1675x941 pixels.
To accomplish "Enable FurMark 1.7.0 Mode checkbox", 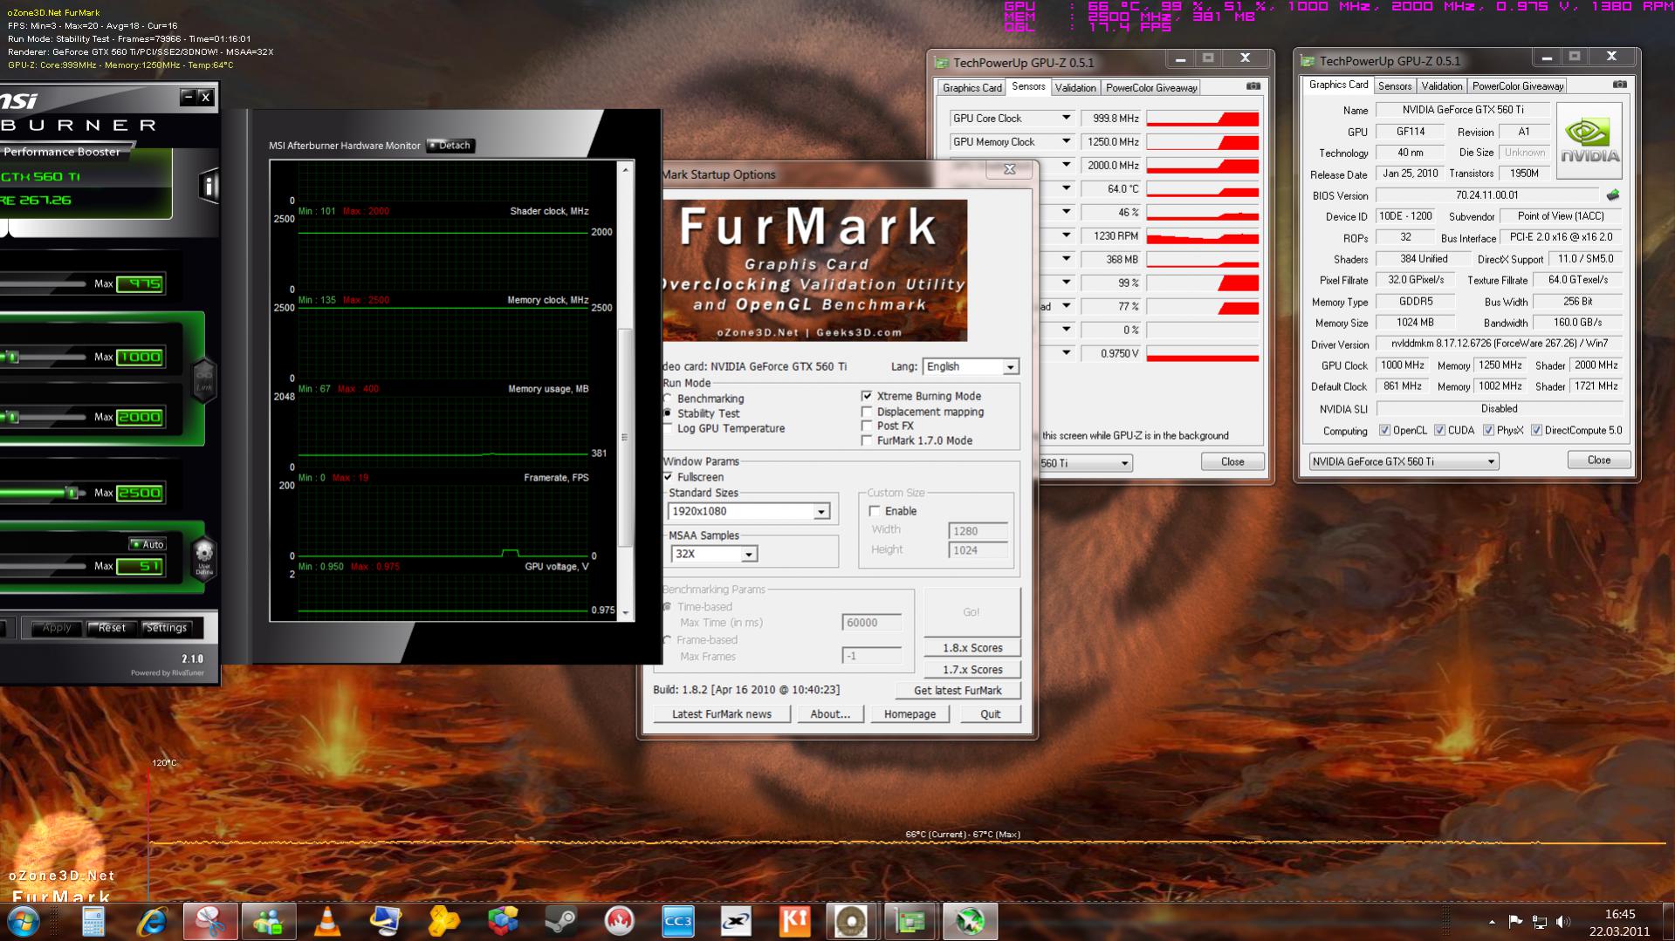I will point(867,440).
